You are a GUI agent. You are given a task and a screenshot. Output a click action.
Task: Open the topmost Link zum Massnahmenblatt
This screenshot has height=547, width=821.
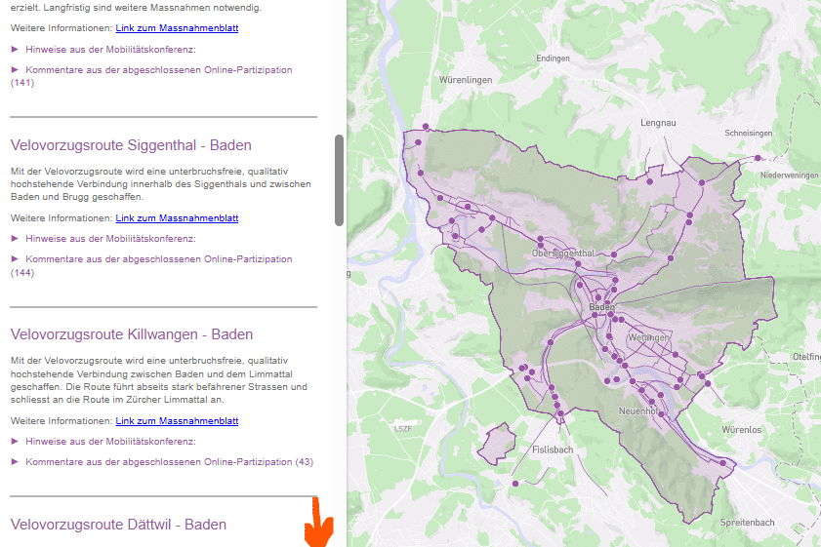(177, 28)
